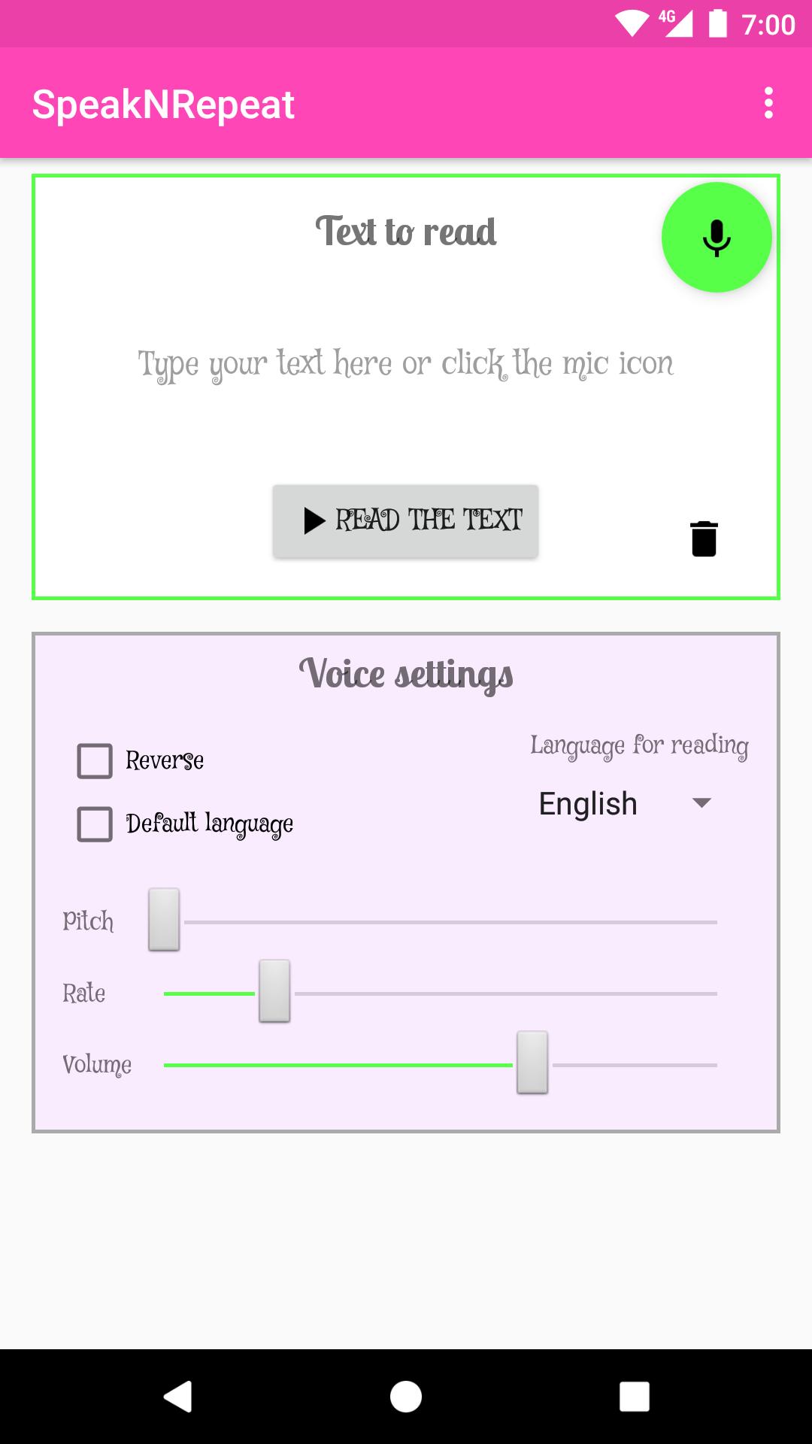Click the Pitch slider handle
Screen dimensions: 812x1444
point(164,920)
